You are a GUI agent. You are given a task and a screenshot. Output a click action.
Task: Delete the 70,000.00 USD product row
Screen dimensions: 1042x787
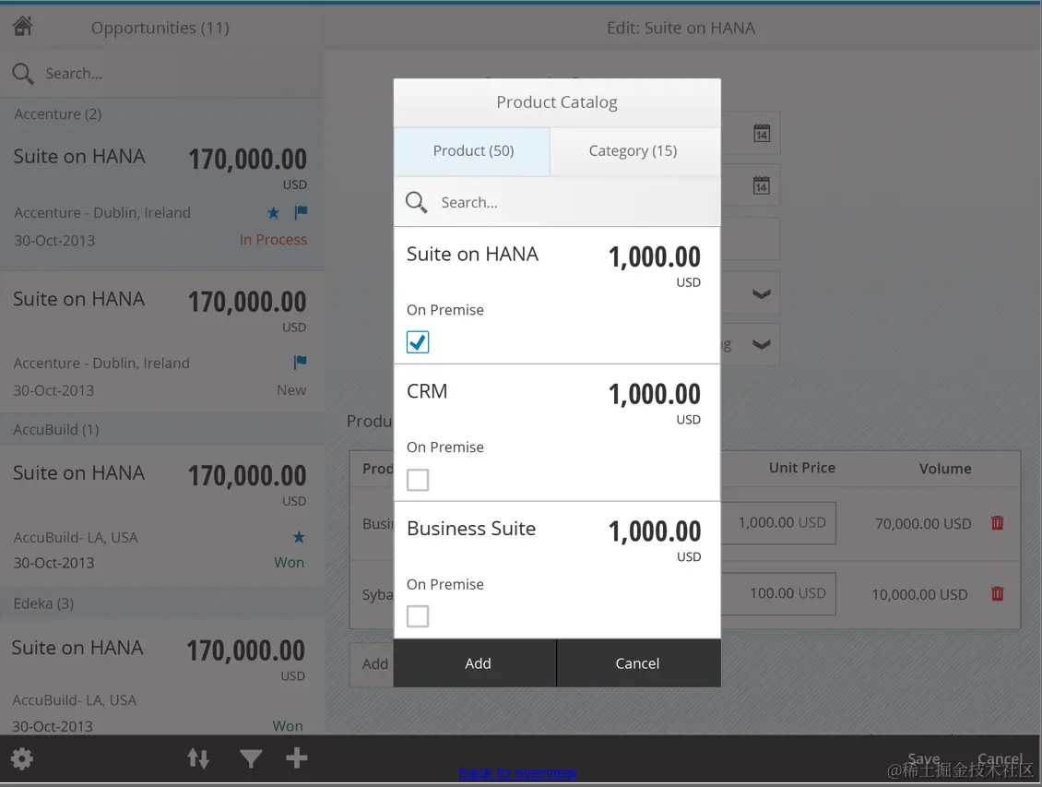click(x=998, y=522)
